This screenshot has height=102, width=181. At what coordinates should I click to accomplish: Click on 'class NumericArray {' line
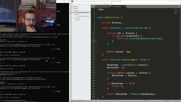109,17
